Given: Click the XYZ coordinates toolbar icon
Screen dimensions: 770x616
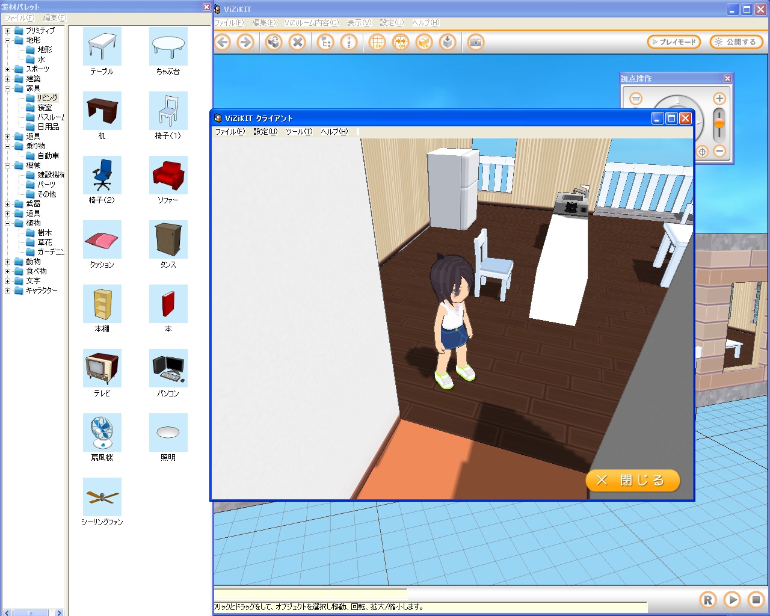Looking at the screenshot, I should pos(349,42).
